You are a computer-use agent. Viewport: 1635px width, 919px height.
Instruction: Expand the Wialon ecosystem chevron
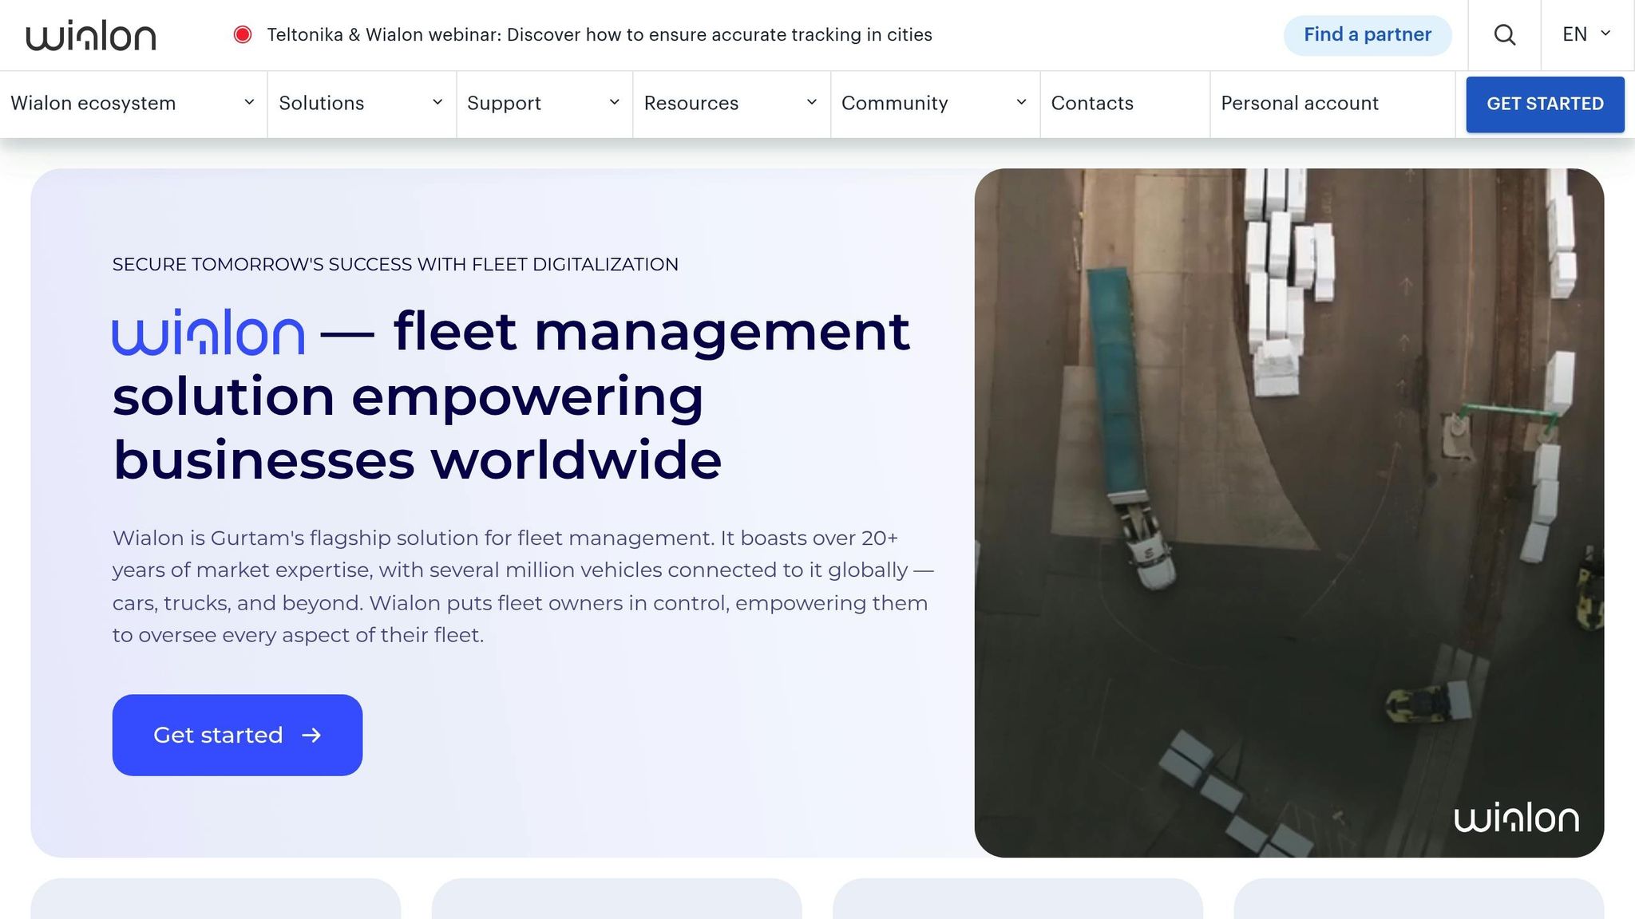click(249, 102)
